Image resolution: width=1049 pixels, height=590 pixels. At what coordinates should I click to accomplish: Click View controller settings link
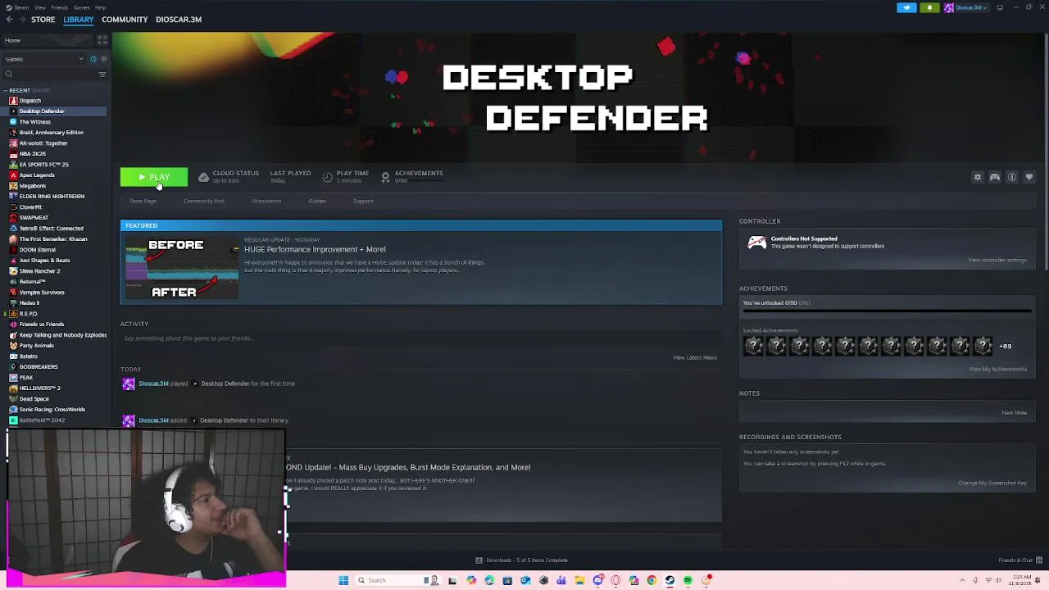[x=997, y=260]
